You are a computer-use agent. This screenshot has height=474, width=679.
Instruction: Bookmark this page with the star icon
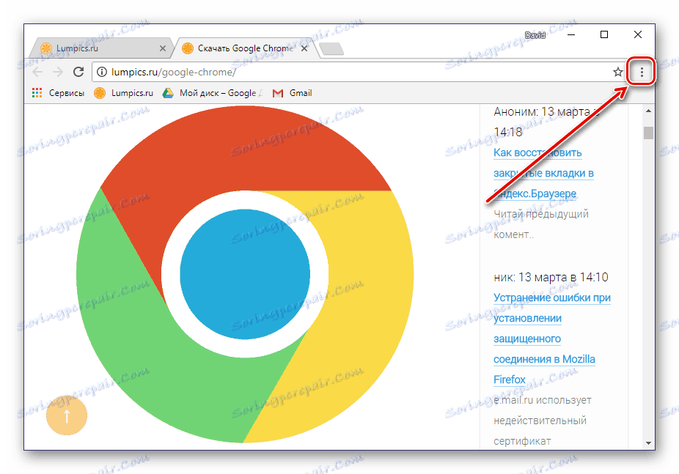(x=618, y=72)
